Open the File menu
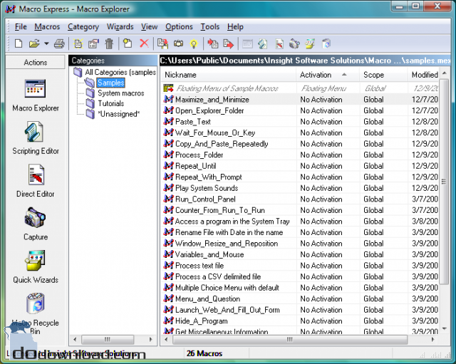The width and height of the screenshot is (456, 364). point(21,27)
